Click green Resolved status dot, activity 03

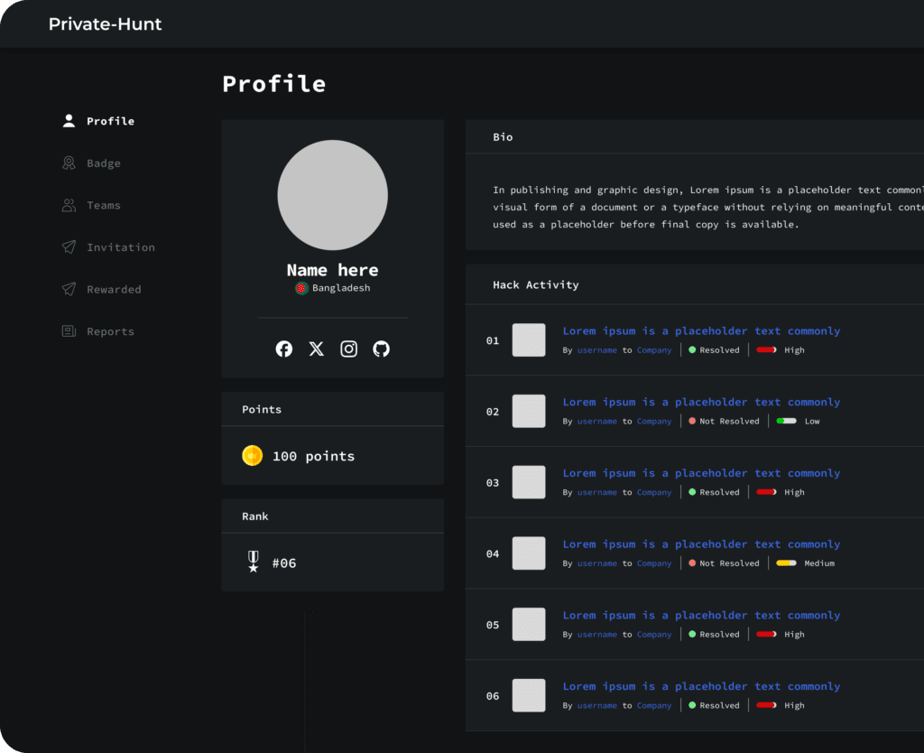pos(692,492)
